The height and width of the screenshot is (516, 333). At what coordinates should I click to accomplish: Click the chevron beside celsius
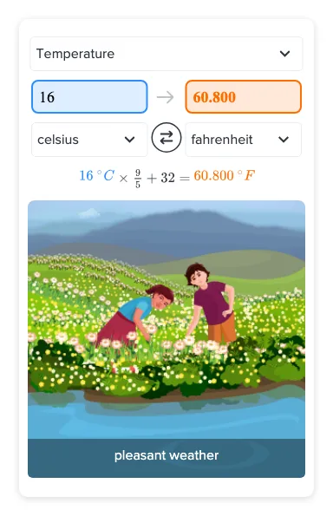point(130,140)
